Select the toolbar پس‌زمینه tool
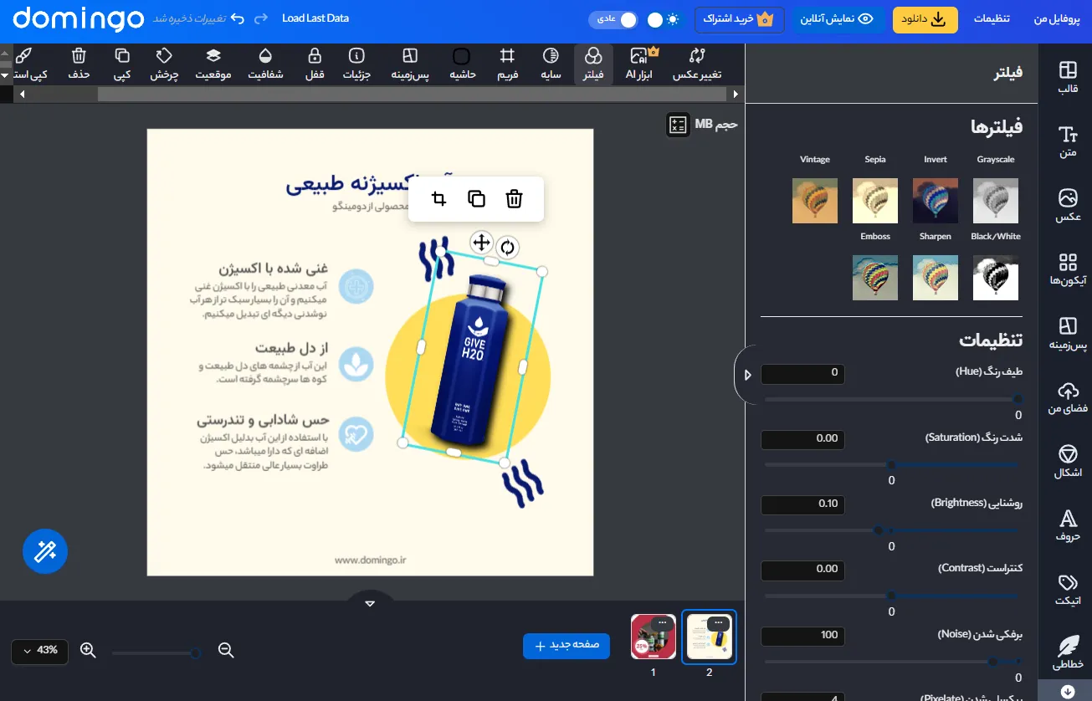Image resolution: width=1092 pixels, height=701 pixels. click(410, 64)
